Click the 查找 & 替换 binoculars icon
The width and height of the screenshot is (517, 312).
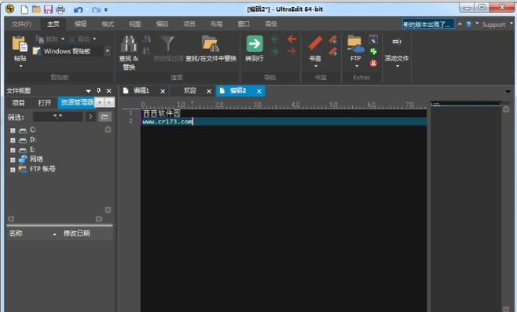129,43
